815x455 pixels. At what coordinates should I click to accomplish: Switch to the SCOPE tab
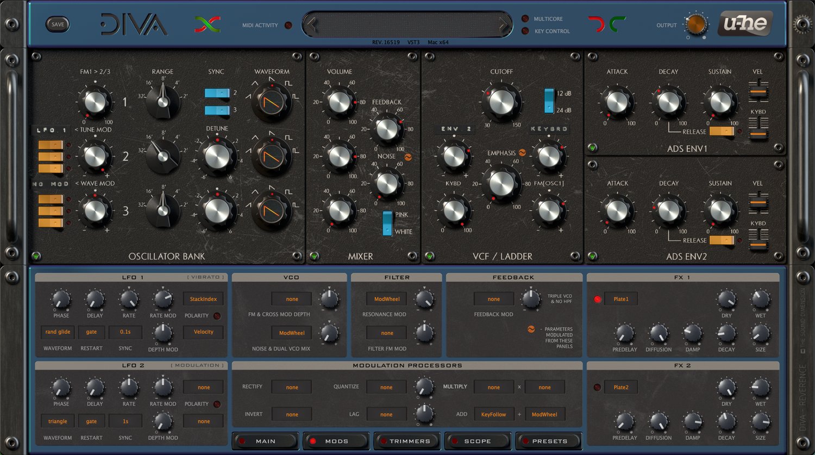(x=478, y=441)
